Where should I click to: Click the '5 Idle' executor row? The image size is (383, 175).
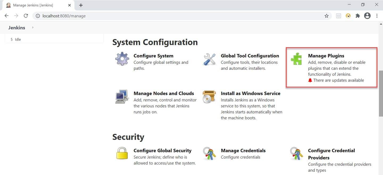click(x=54, y=39)
